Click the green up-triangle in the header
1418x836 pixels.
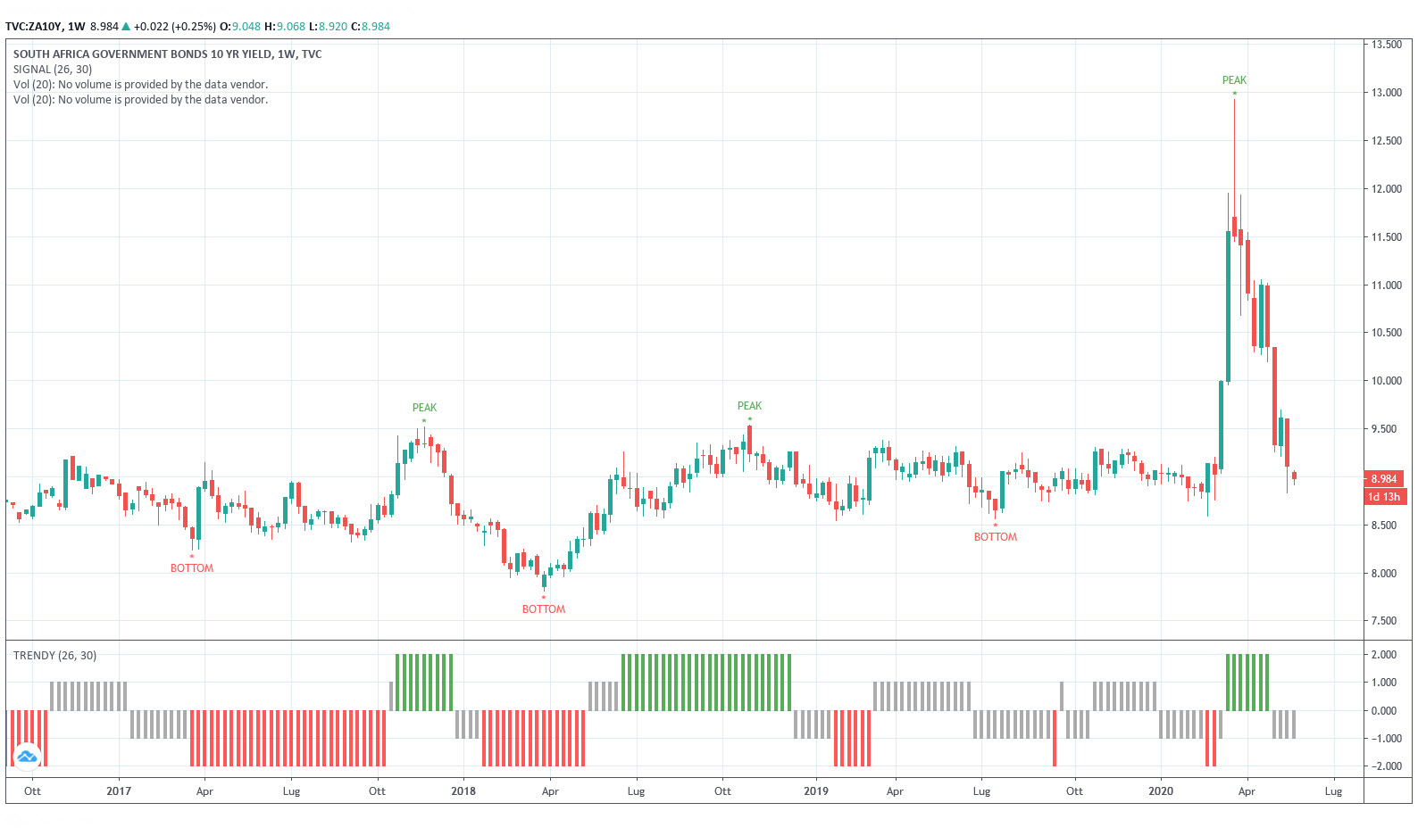coord(126,27)
